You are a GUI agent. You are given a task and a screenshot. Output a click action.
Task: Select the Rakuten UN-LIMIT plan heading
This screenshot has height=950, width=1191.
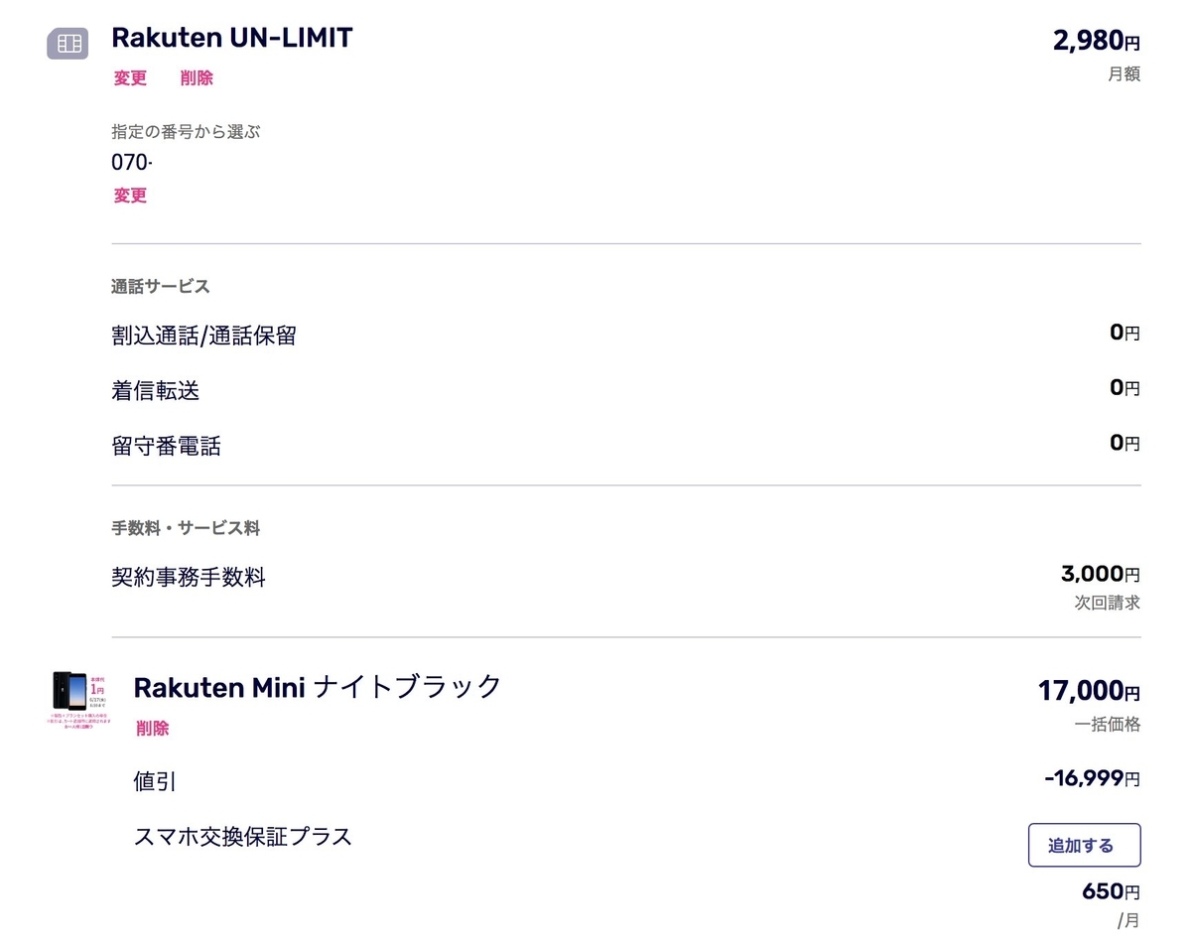232,38
